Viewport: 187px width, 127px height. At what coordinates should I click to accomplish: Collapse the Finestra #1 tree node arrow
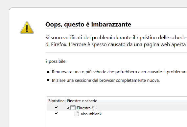68,108
